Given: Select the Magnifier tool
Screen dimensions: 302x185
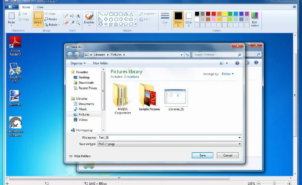Looking at the screenshot, I should click(78, 23).
